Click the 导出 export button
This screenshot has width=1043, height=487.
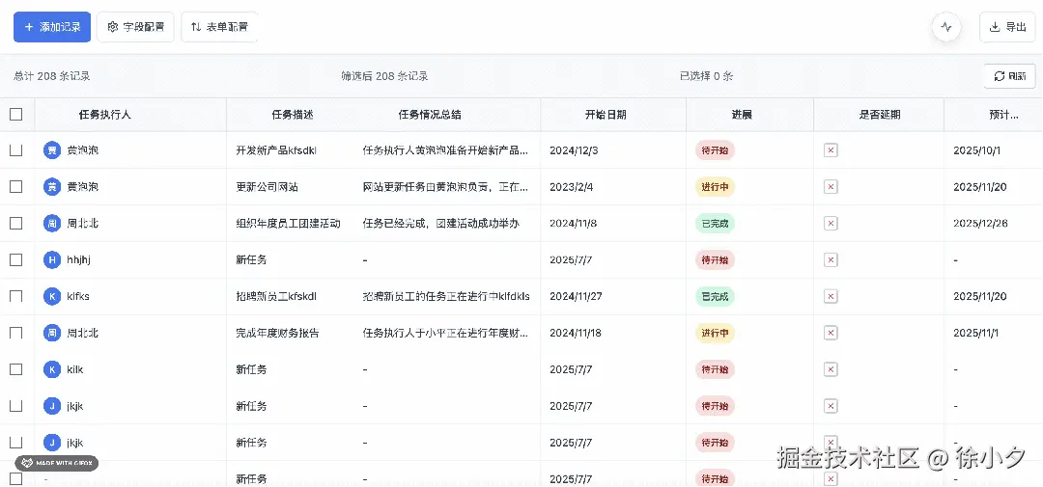pyautogui.click(x=1007, y=27)
